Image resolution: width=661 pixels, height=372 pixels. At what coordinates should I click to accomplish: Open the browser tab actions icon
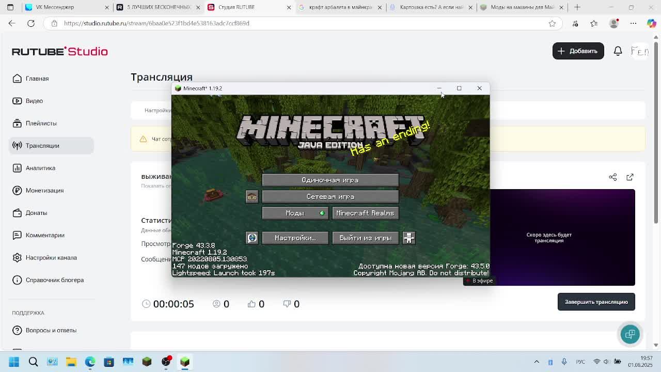click(x=11, y=7)
